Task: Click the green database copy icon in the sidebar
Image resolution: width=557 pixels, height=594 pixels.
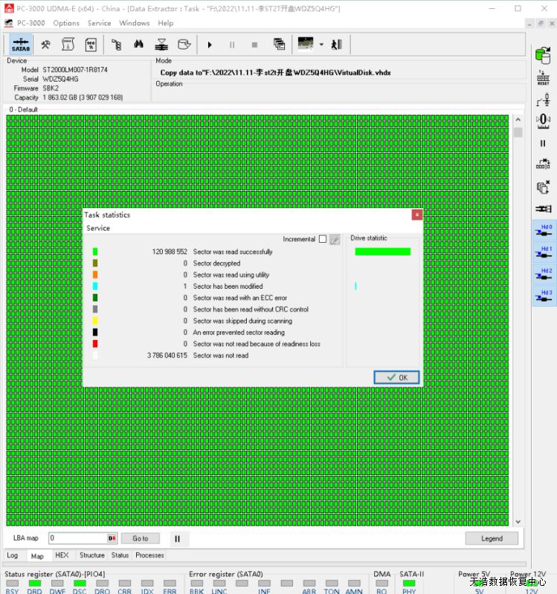Action: coord(543,53)
